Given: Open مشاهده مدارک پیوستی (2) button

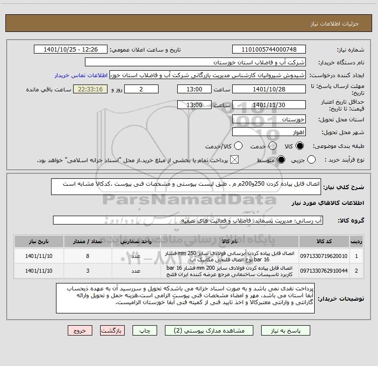Looking at the screenshot, I should click(209, 330).
